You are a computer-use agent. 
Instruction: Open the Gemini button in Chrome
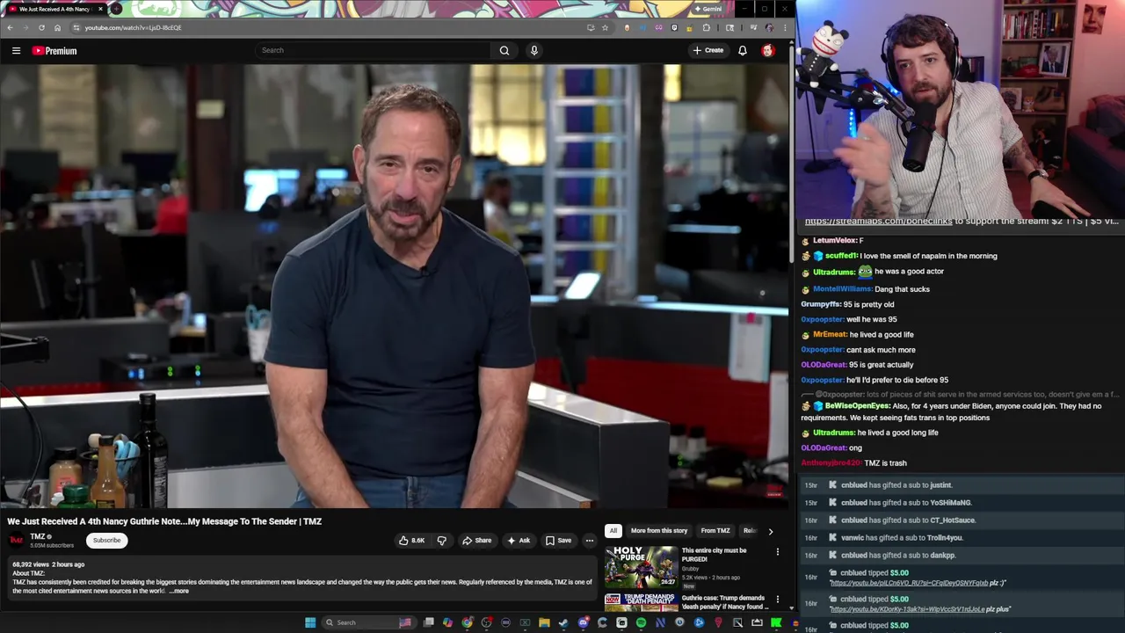point(708,9)
